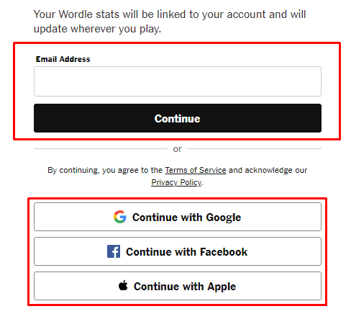
Task: Click the Email Address field label
Action: (63, 59)
